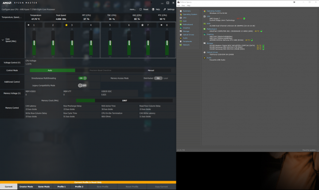Click gold star on core 3
The height and width of the screenshot is (190, 319).
click(66, 25)
